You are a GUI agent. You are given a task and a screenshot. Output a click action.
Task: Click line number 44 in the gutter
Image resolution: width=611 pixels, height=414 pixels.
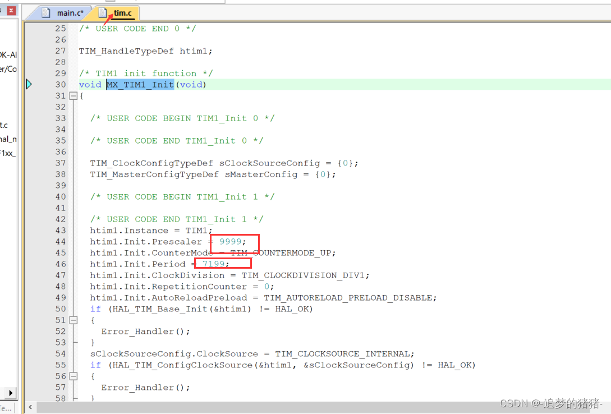tap(61, 241)
